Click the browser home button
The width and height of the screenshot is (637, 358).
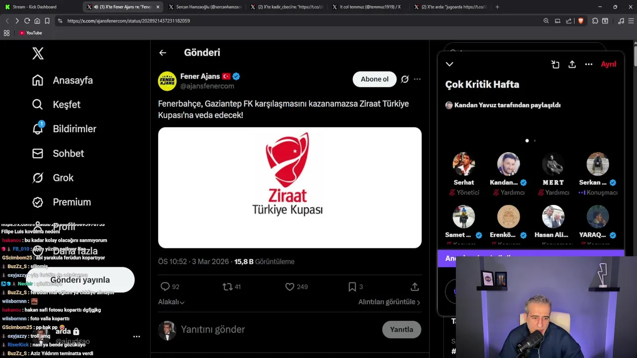click(37, 21)
